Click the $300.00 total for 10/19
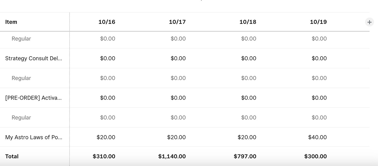This screenshot has height=166, width=378. click(x=316, y=156)
